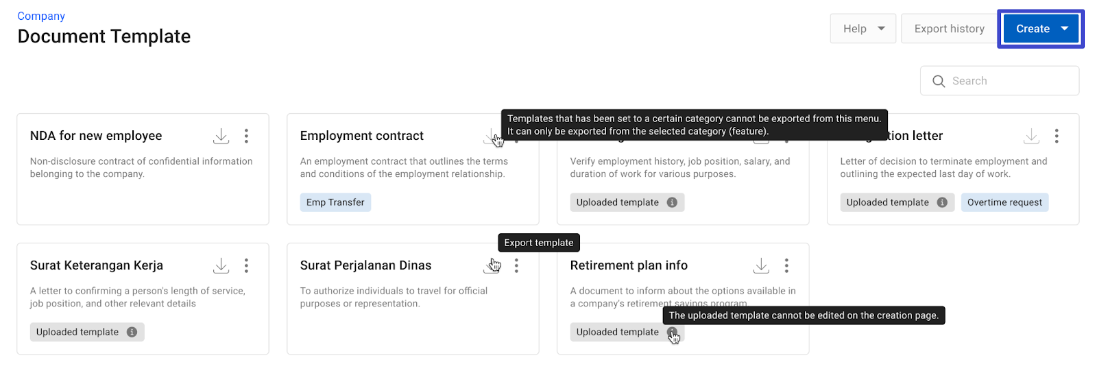Select the Emp Transfer category tag
This screenshot has height=371, width=1097.
pos(335,202)
